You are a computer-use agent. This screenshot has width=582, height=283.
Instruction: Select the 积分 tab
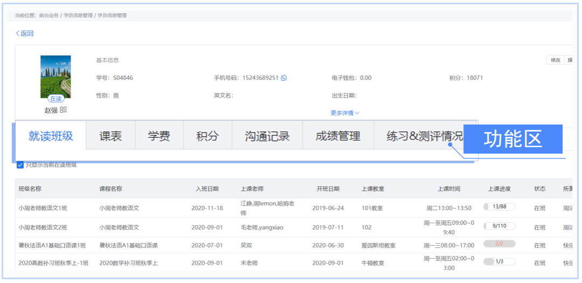pyautogui.click(x=207, y=136)
